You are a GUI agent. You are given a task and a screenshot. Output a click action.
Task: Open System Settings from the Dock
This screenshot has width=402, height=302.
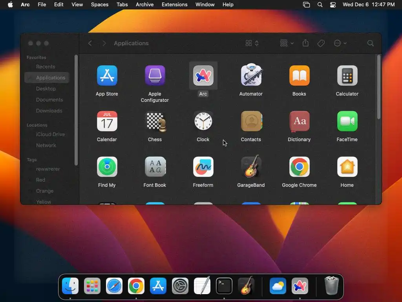point(180,285)
